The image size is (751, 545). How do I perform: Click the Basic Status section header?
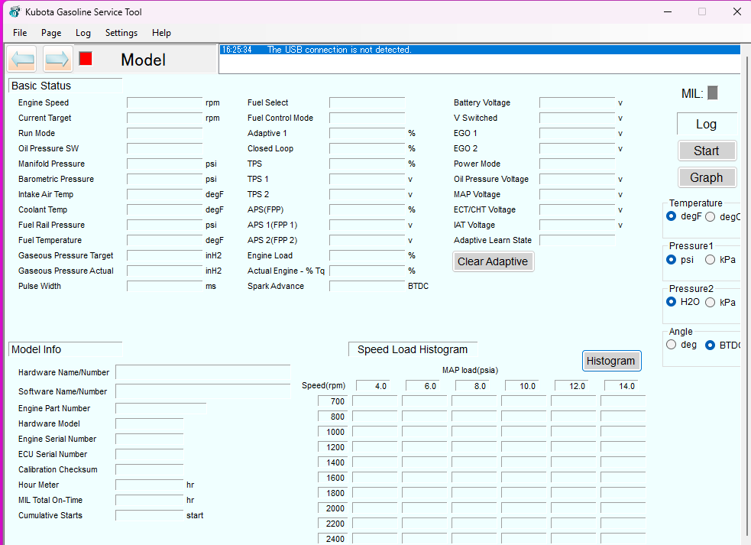pyautogui.click(x=65, y=86)
